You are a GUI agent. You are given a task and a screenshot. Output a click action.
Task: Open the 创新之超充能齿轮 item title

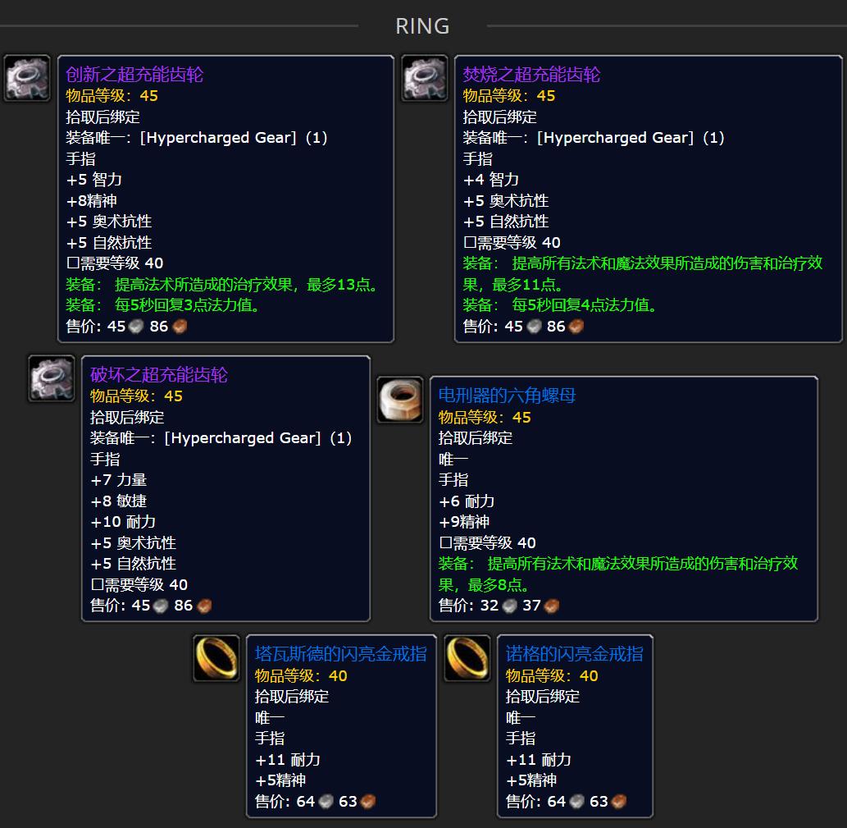click(x=134, y=75)
